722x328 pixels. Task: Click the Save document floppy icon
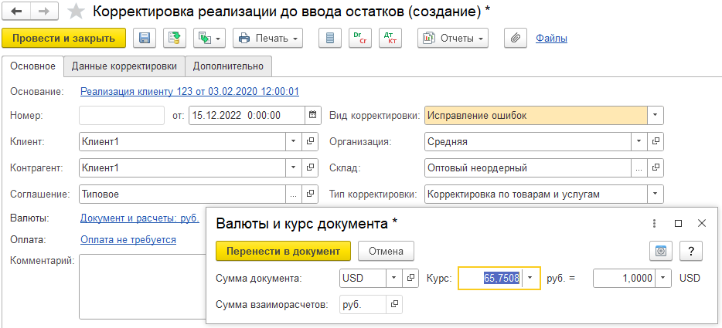point(145,38)
